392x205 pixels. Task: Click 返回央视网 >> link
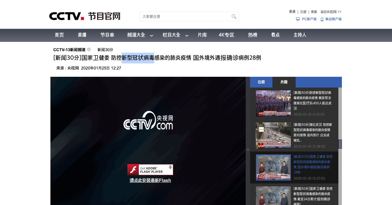pos(331,12)
